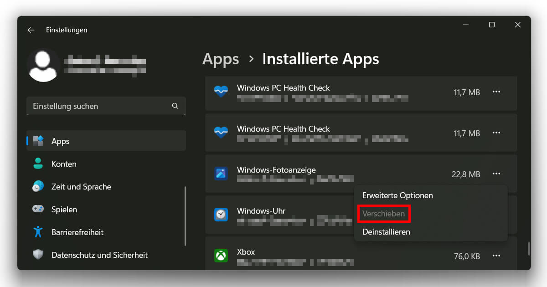Click the Xbox app icon
This screenshot has height=287, width=547.
[221, 256]
